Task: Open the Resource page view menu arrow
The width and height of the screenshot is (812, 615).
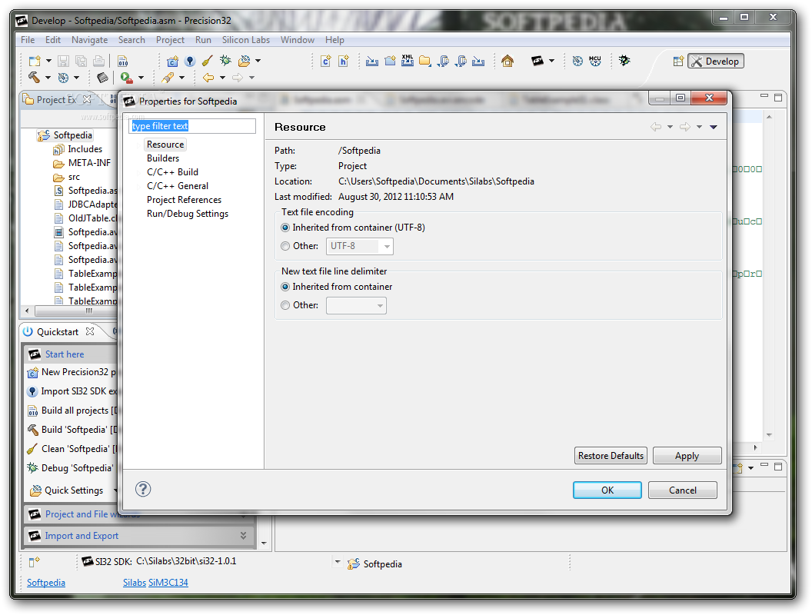Action: [714, 127]
